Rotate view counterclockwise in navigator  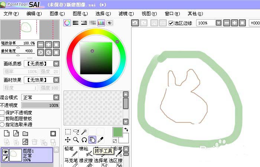(40, 53)
